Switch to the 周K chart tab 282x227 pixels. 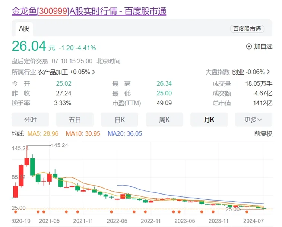tap(165, 120)
